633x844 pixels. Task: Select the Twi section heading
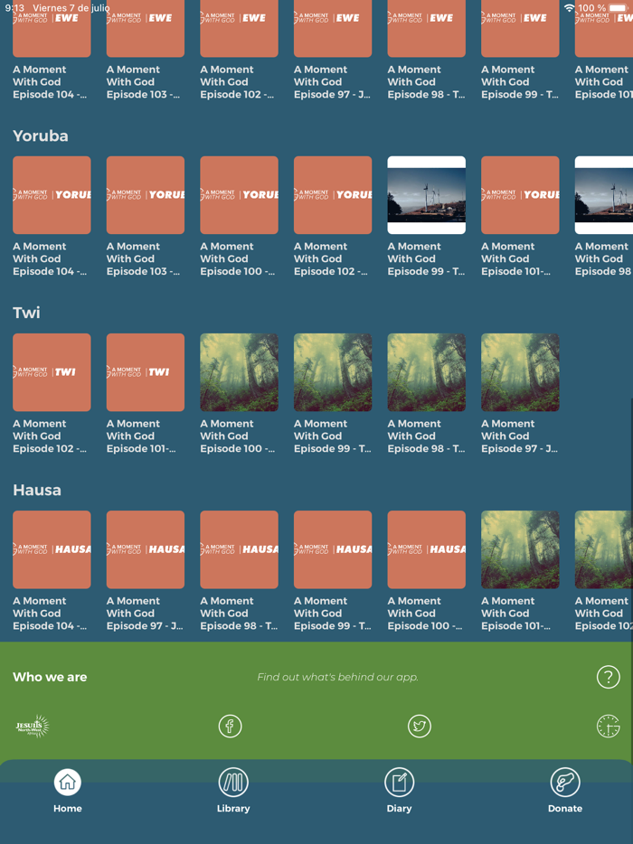pos(26,313)
